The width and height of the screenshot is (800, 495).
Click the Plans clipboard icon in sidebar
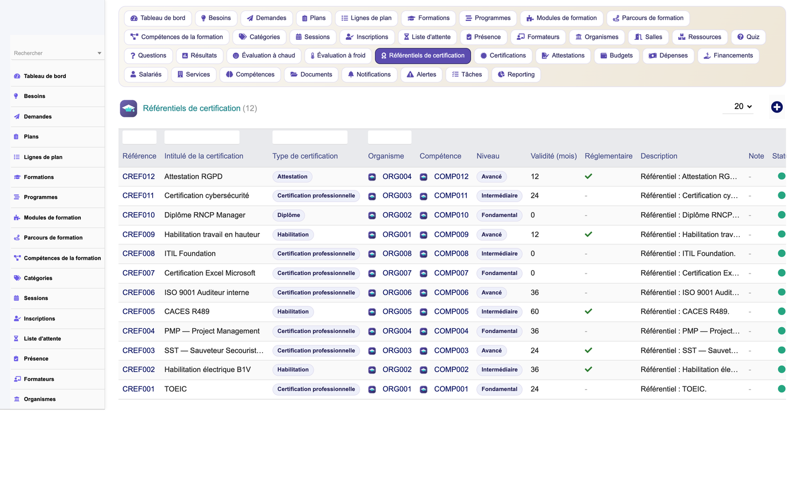(16, 137)
